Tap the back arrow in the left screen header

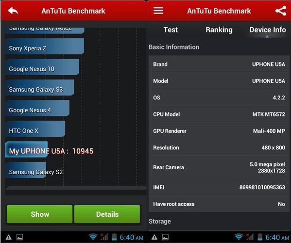(13, 11)
